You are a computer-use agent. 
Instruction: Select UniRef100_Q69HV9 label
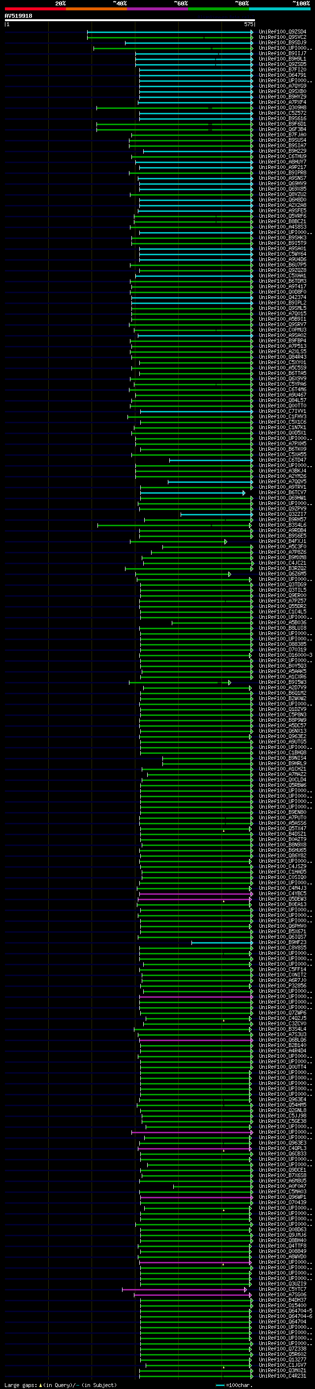282,183
